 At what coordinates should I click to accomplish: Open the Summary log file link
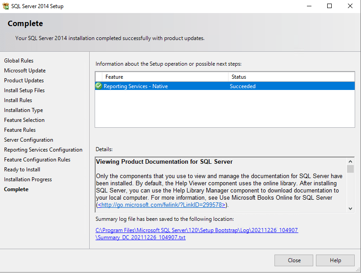click(196, 233)
